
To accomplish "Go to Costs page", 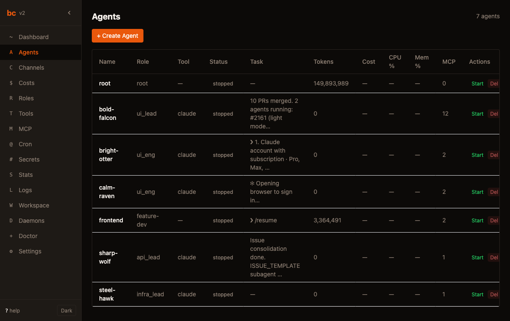I will 40,83.
